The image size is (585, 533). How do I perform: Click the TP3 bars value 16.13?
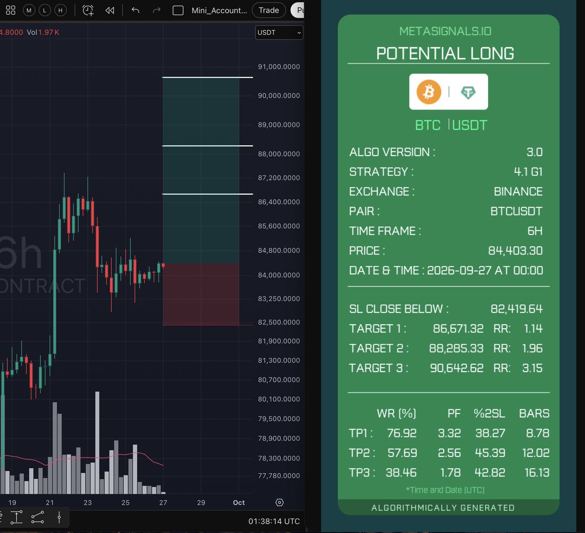[x=537, y=473]
